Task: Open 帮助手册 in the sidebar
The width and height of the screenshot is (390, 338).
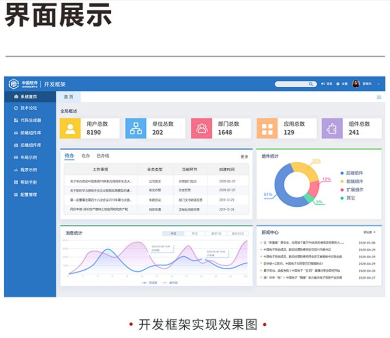Action: coord(30,182)
